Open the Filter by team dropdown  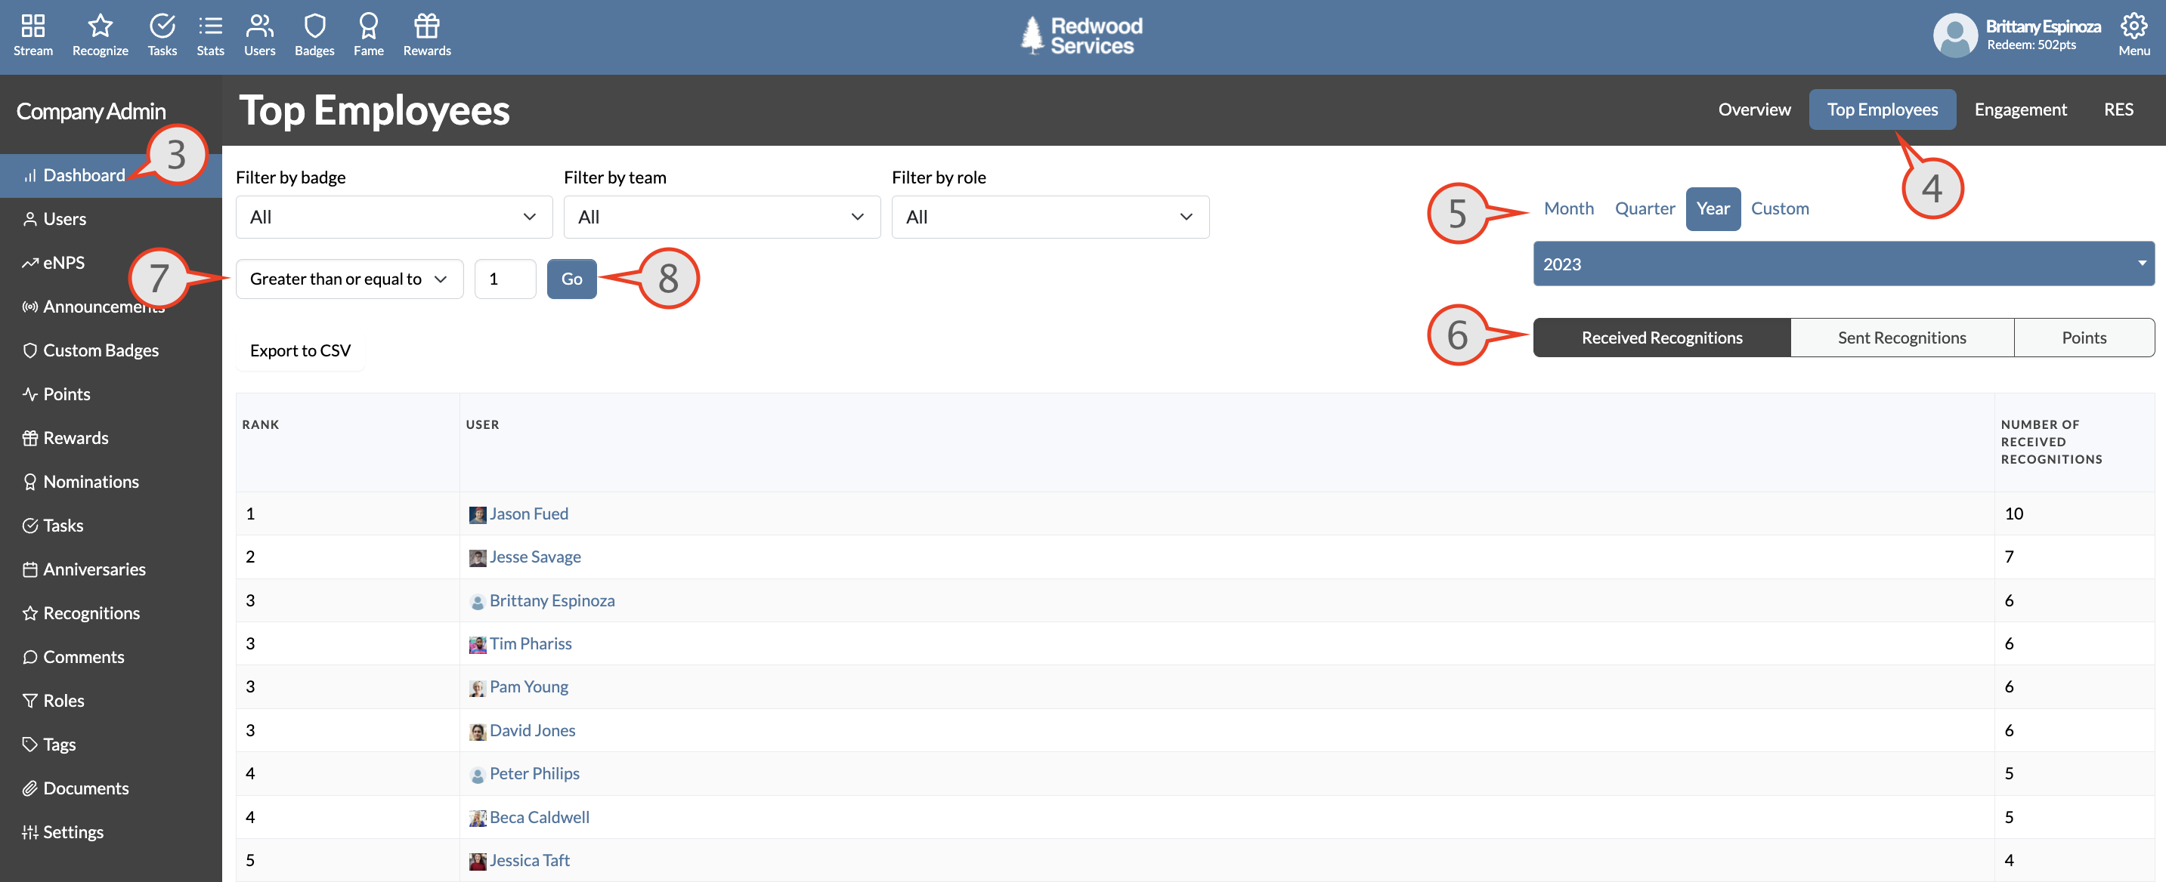click(722, 217)
